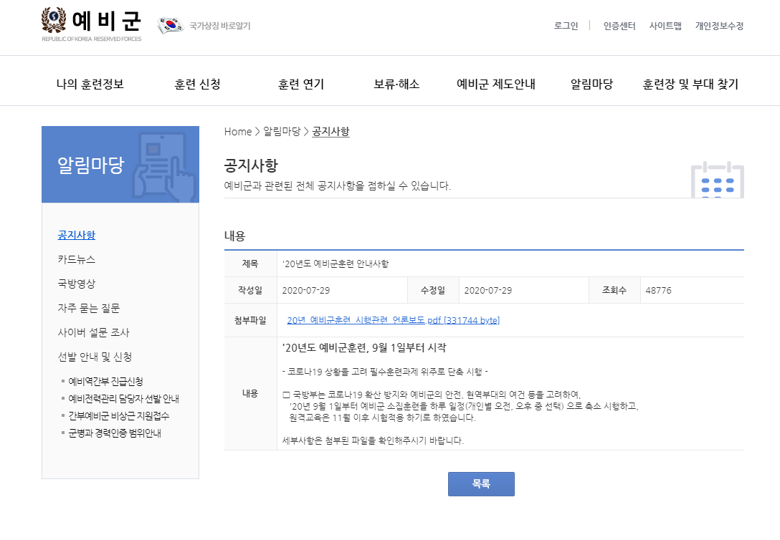Go to 인증센터
The height and width of the screenshot is (540, 780).
619,26
